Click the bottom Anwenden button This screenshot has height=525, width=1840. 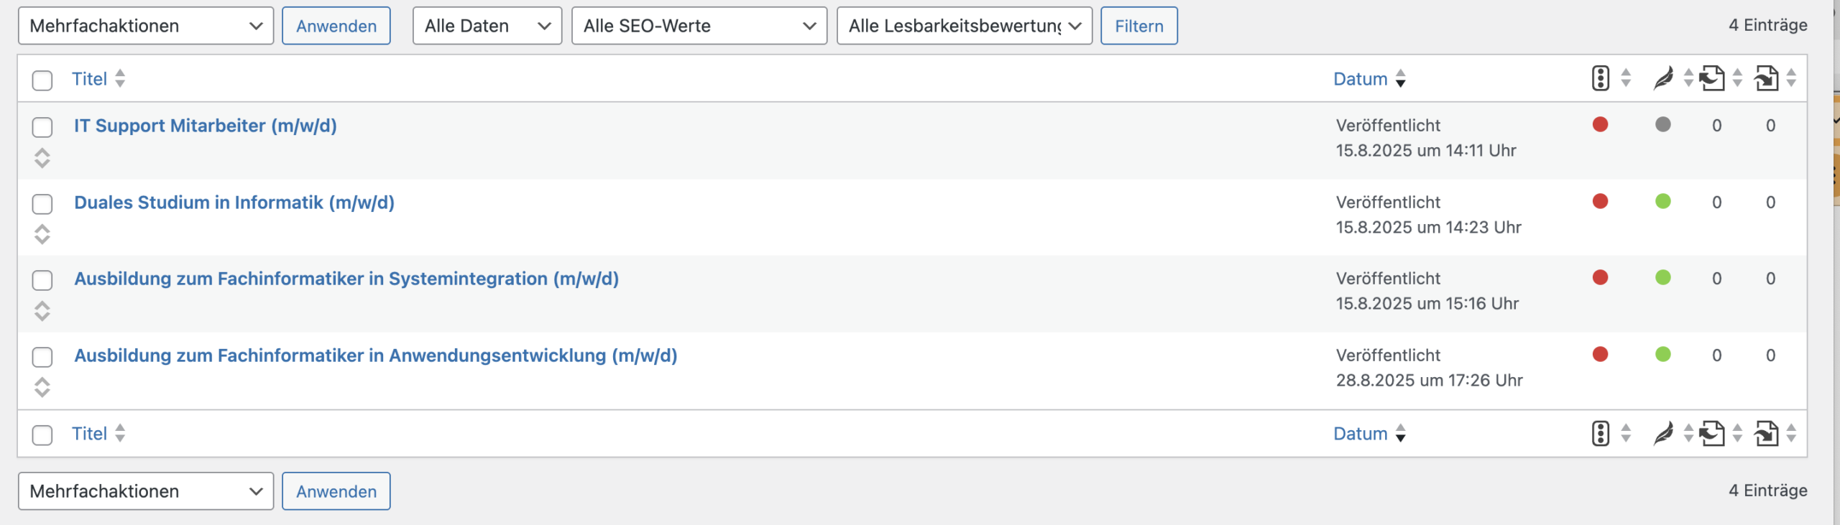(x=336, y=491)
